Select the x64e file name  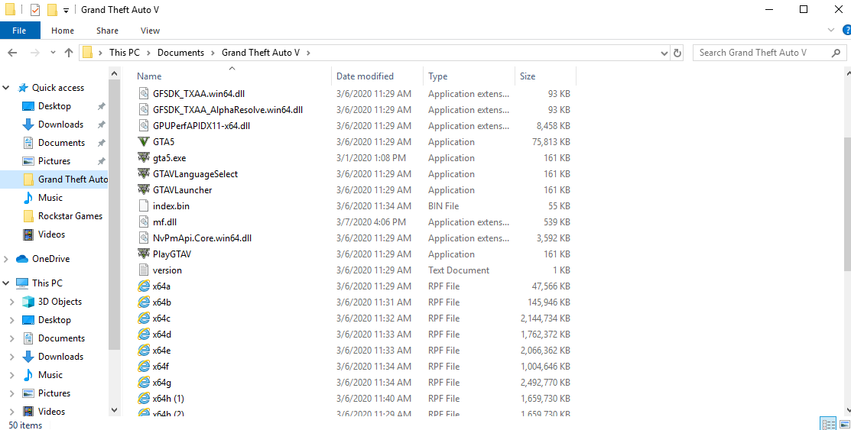click(x=162, y=351)
